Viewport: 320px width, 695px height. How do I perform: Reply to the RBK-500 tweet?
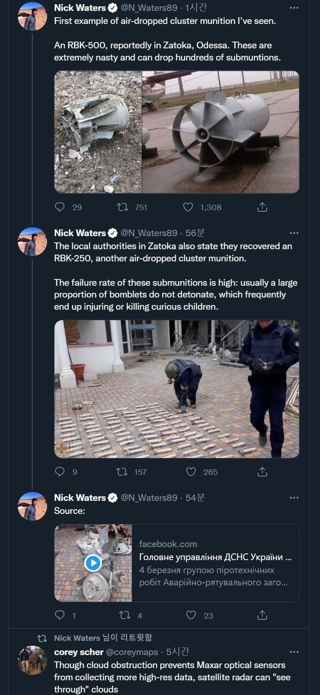tap(60, 207)
